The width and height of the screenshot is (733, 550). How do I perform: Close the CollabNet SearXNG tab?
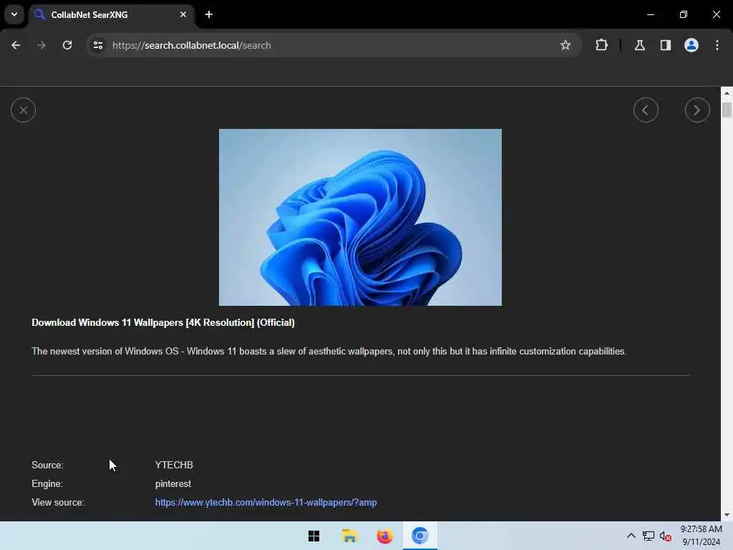[x=183, y=14]
